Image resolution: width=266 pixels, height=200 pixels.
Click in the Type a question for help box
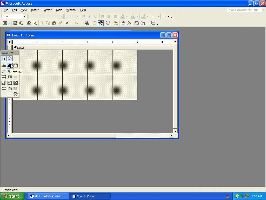tap(244, 10)
